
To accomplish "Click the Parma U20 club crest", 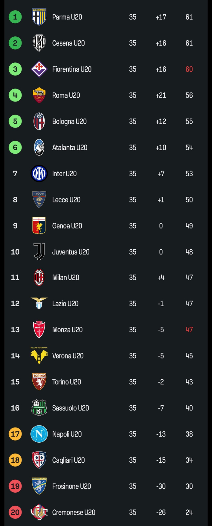I will (x=39, y=17).
